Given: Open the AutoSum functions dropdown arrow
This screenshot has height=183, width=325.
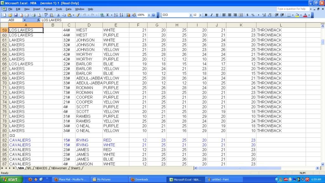Looking at the screenshot, I should (111, 15).
